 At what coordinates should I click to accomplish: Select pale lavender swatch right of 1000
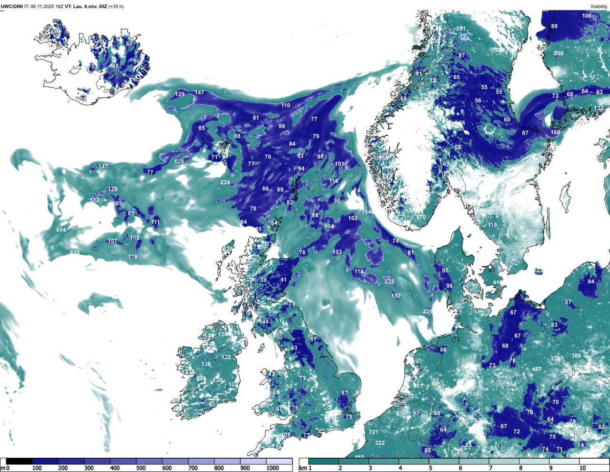click(x=279, y=461)
